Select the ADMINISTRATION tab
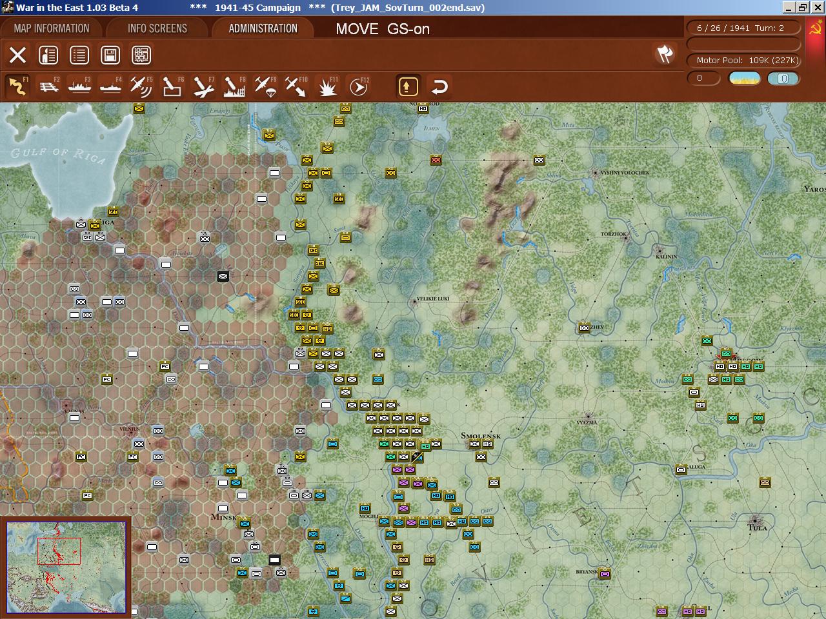The image size is (826, 619). 263,28
